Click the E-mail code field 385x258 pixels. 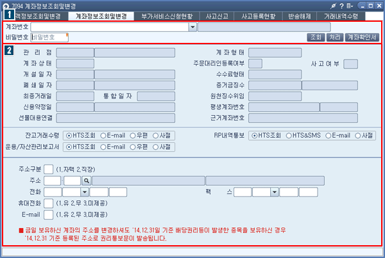click(48, 214)
